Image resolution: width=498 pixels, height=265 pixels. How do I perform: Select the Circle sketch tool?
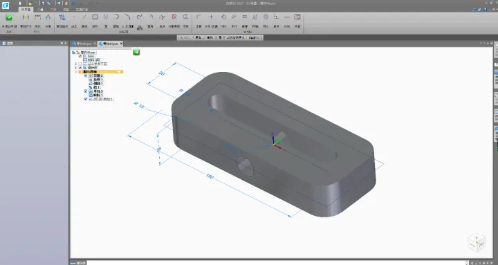tap(106, 17)
